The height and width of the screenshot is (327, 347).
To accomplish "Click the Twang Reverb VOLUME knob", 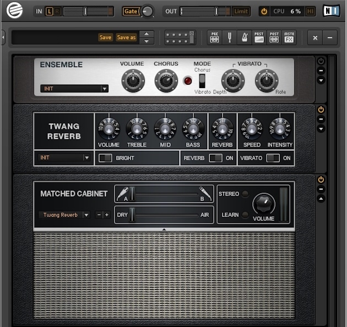I will pyautogui.click(x=109, y=129).
